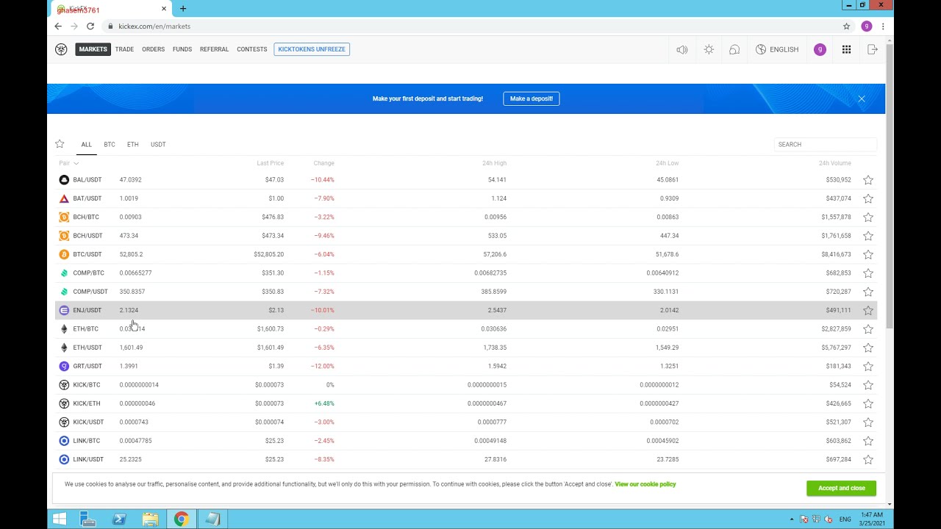Favorite the BAT/USDT pair star

point(868,198)
